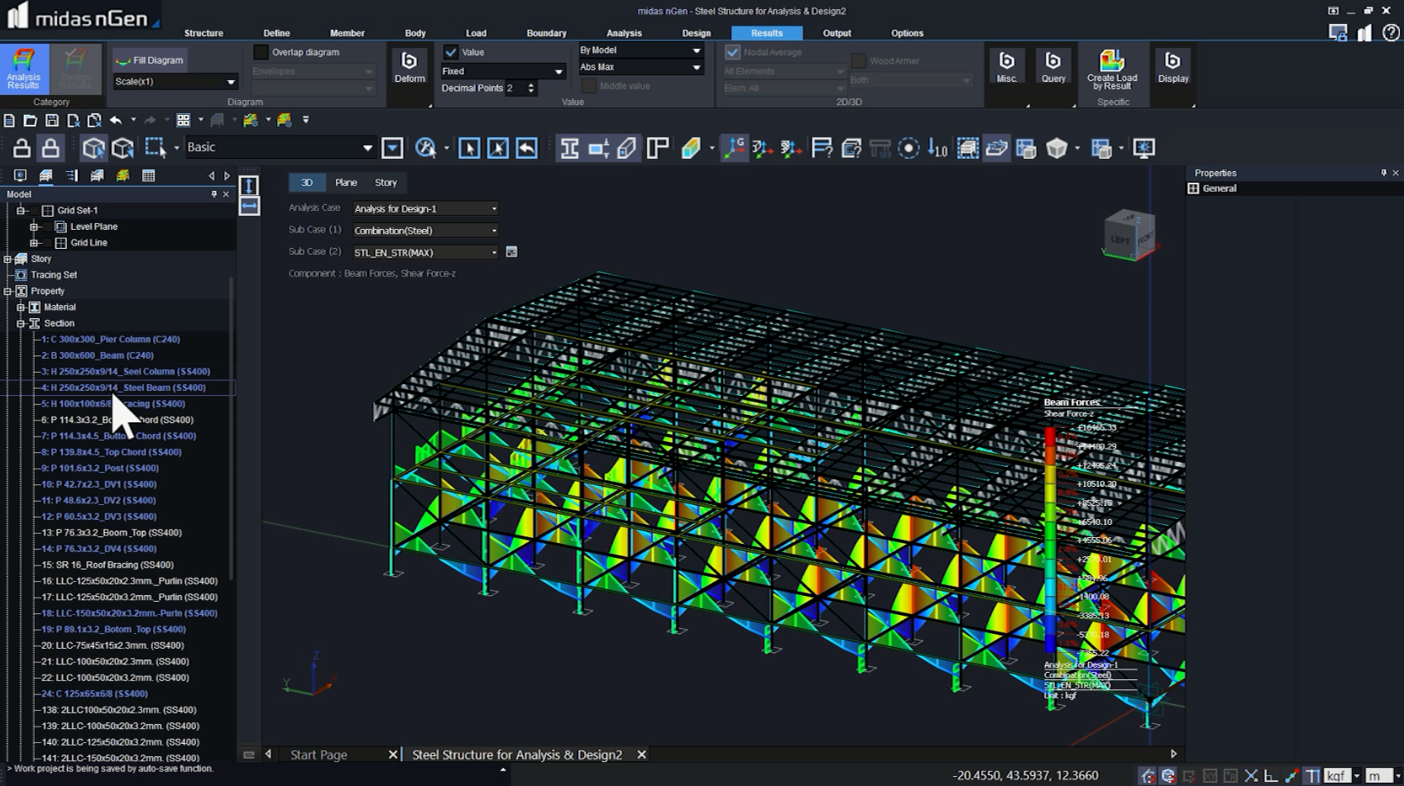Click the view cube in viewport
Screen dimensions: 1404x786
[x=1129, y=236]
